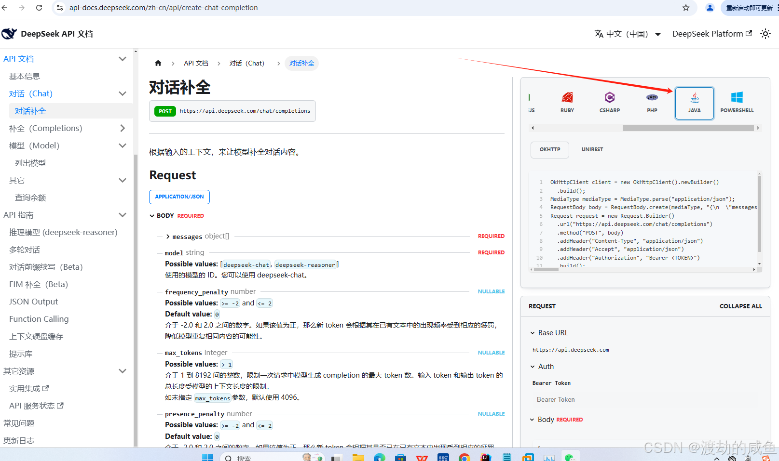This screenshot has width=779, height=461.
Task: Reload the page
Action: [x=39, y=8]
